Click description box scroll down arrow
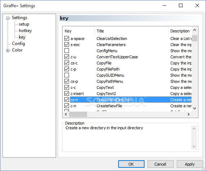This screenshot has width=206, height=171. coord(194,147)
